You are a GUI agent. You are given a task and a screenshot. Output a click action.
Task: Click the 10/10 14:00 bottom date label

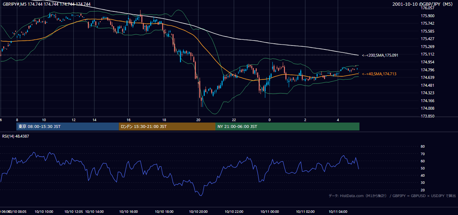tap(95, 212)
